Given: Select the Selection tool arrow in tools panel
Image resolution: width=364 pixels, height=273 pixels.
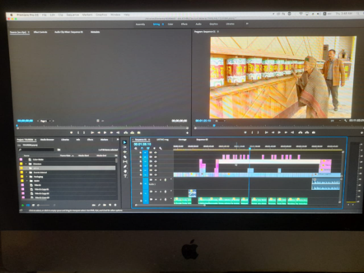Looking at the screenshot, I should tap(125, 142).
